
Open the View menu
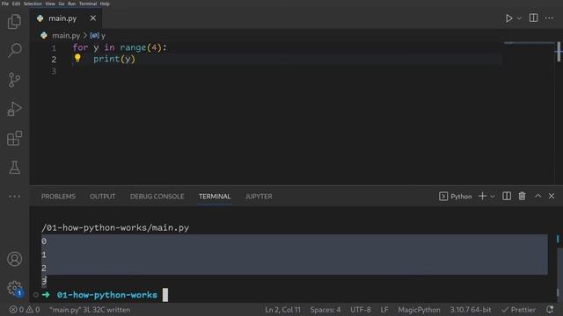click(x=50, y=4)
